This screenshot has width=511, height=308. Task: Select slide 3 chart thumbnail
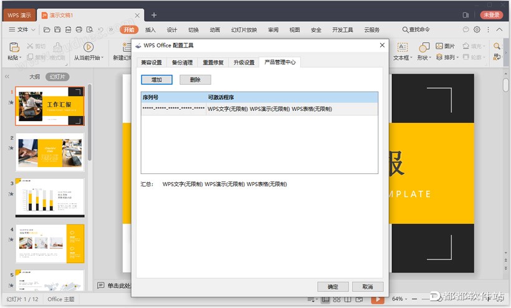tap(50, 198)
